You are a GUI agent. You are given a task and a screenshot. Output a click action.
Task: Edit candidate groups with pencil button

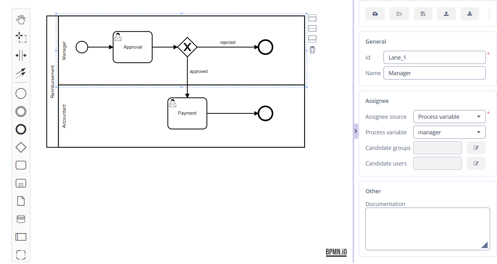pos(476,148)
